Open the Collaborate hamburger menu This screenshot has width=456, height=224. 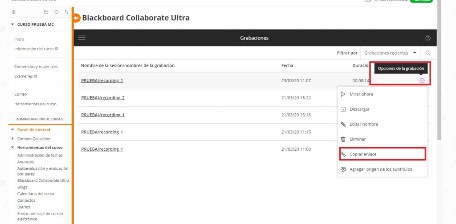point(82,38)
